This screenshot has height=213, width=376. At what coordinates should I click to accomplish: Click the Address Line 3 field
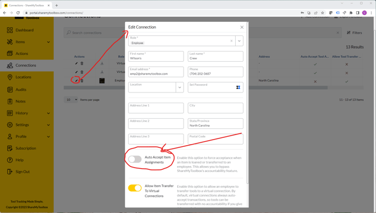click(x=156, y=139)
